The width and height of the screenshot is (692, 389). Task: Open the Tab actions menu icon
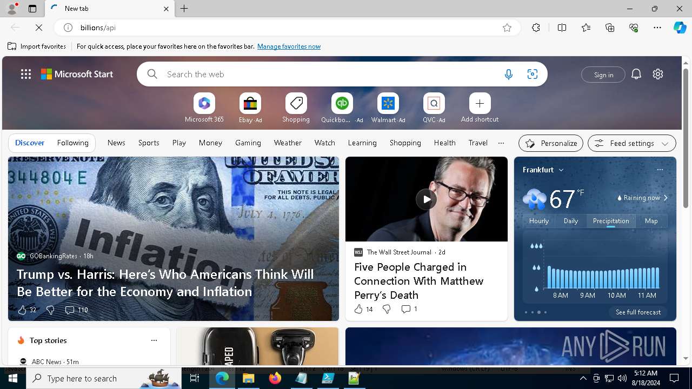32,9
